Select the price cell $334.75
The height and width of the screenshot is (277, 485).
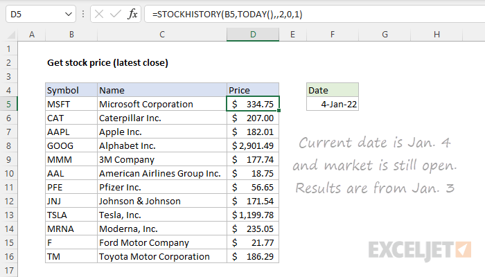click(x=253, y=104)
